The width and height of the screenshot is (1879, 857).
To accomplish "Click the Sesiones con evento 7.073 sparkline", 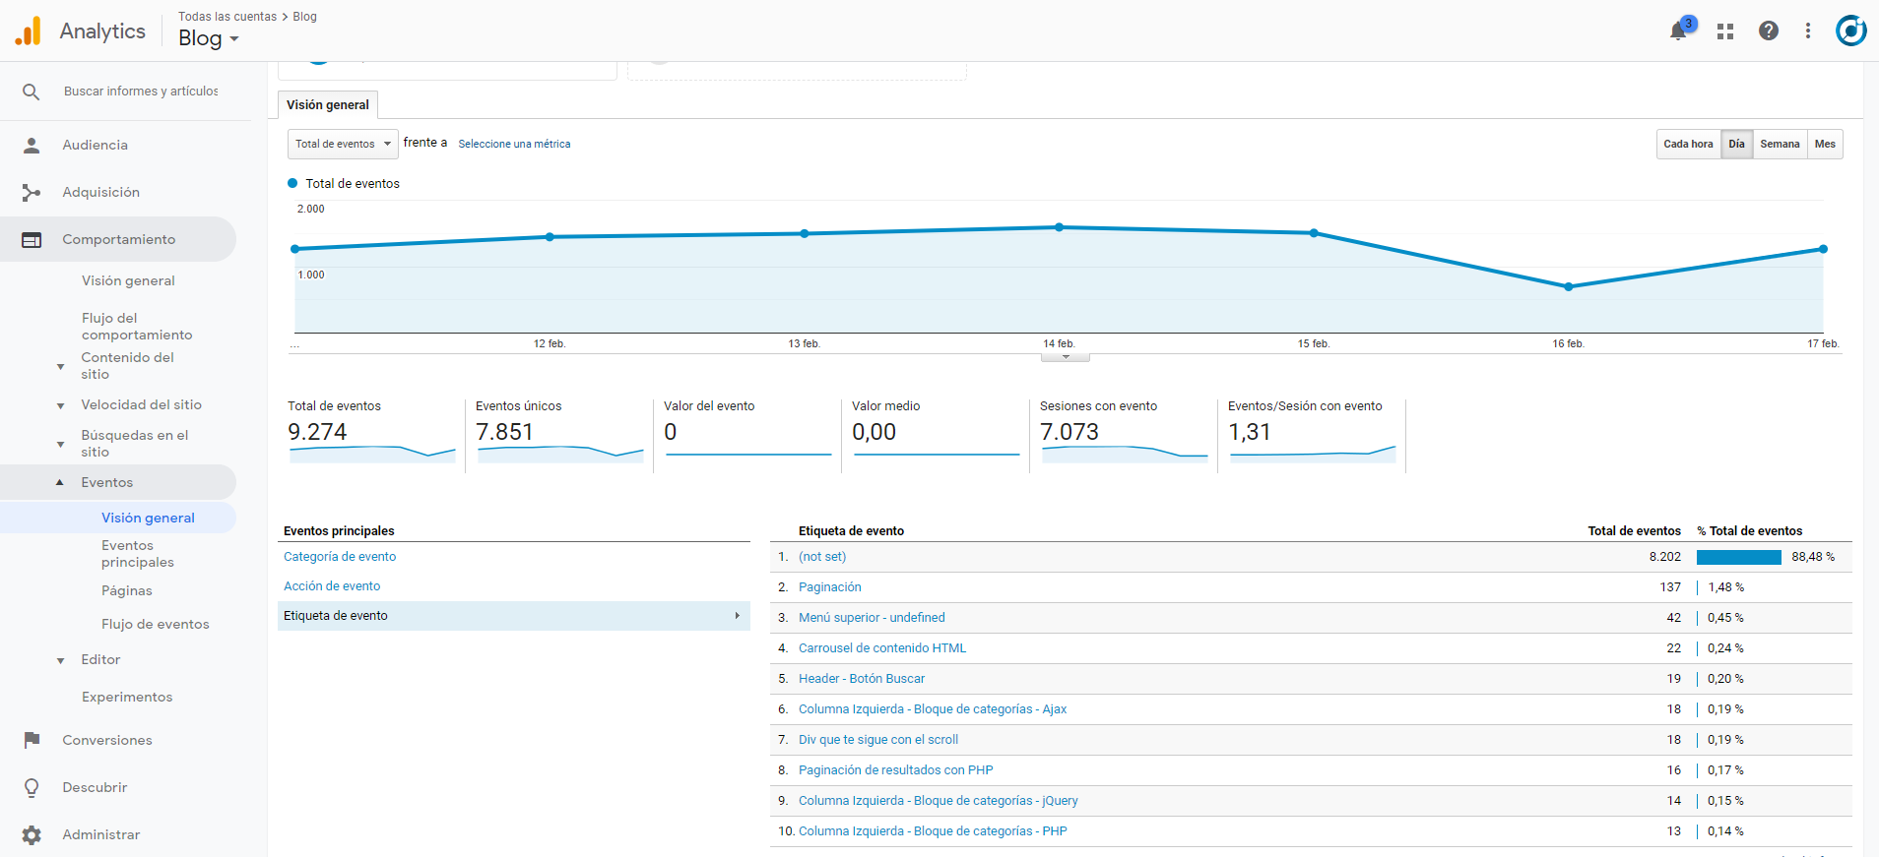I will (1125, 454).
